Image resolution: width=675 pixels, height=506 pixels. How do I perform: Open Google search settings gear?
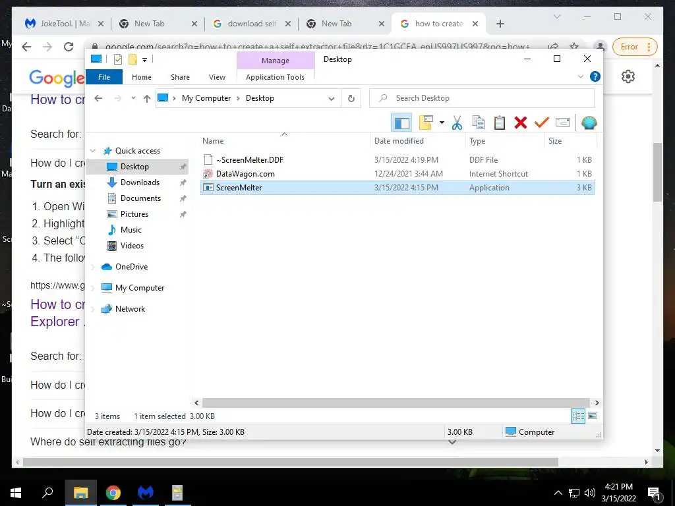pos(628,76)
